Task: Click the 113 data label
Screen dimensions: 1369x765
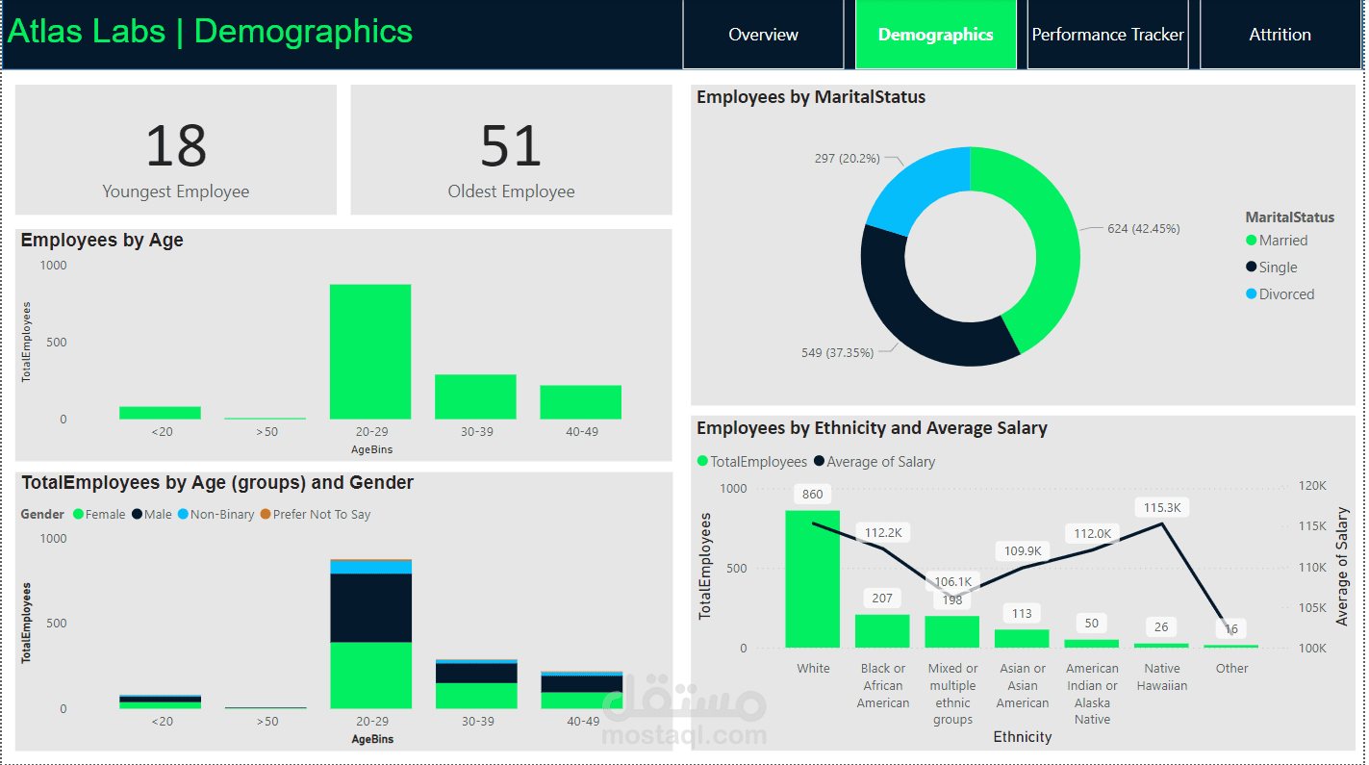Action: tap(1023, 614)
